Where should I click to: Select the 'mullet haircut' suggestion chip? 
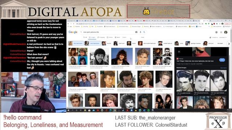click(x=165, y=43)
